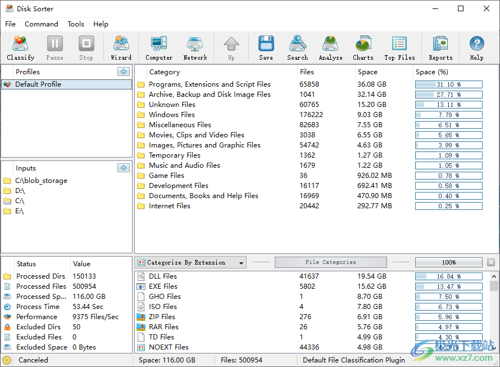Open the Charts tool
The height and width of the screenshot is (367, 500).
[363, 48]
